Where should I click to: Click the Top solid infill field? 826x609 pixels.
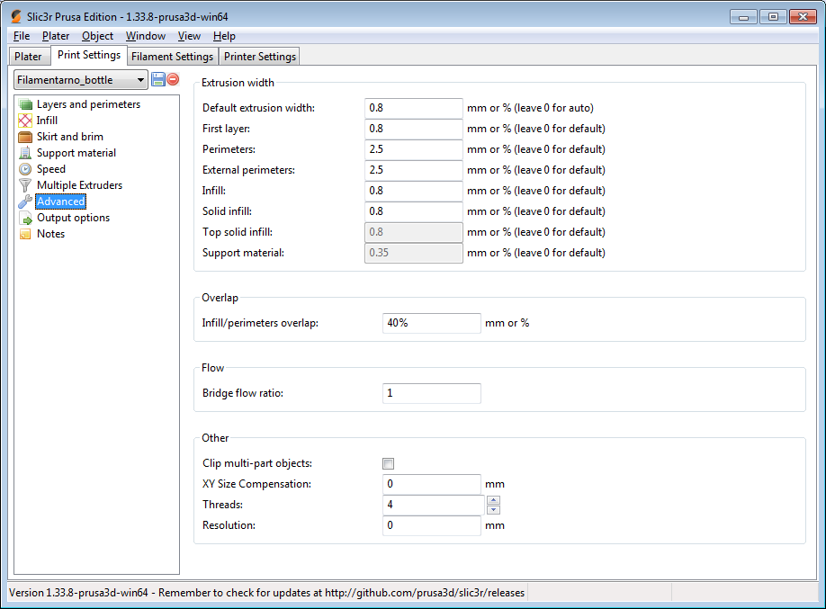point(414,232)
